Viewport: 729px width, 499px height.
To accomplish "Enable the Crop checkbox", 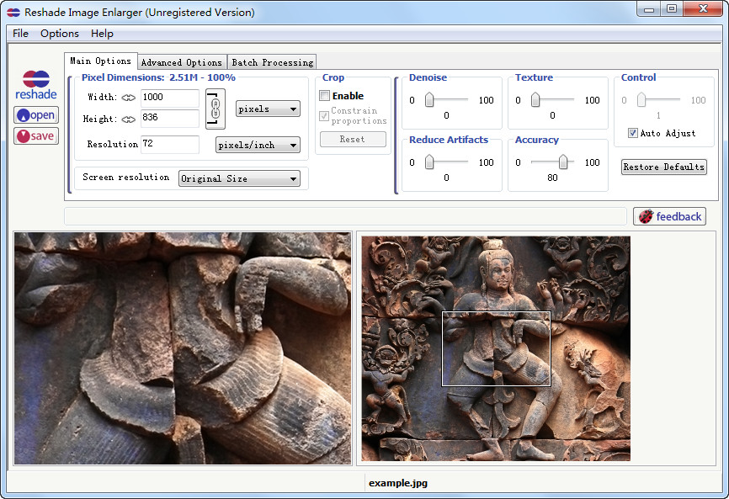I will click(x=325, y=96).
